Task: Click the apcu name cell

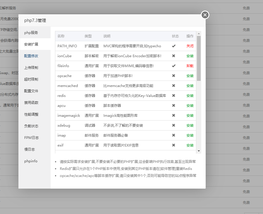Action: pyautogui.click(x=61, y=106)
